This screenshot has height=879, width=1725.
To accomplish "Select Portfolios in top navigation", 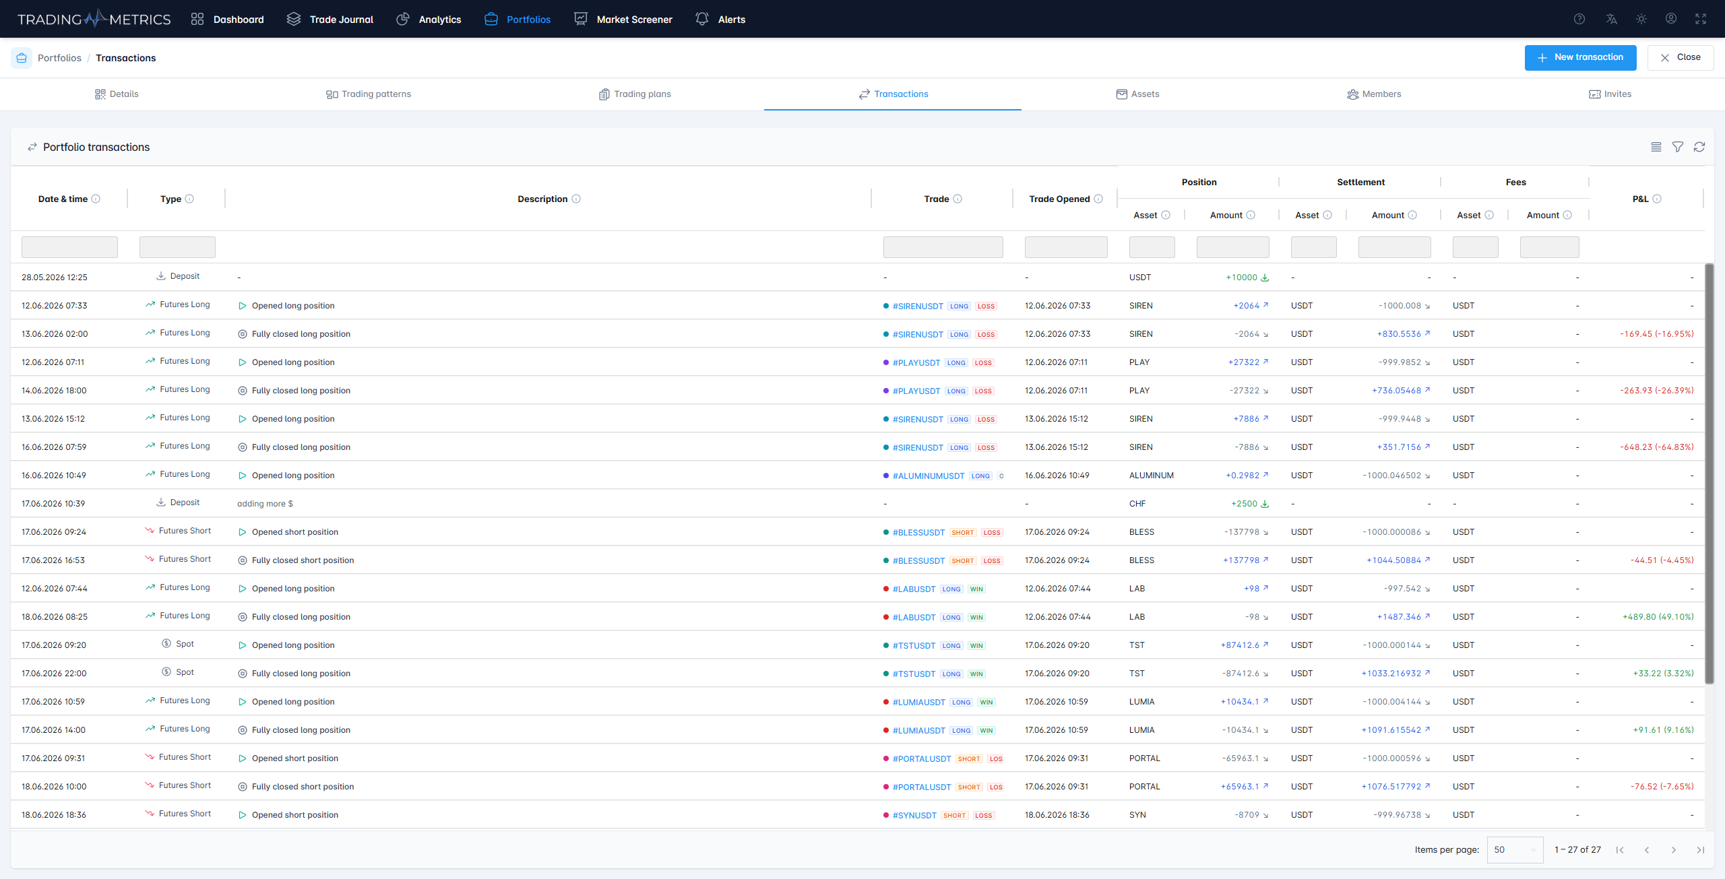I will coord(517,19).
